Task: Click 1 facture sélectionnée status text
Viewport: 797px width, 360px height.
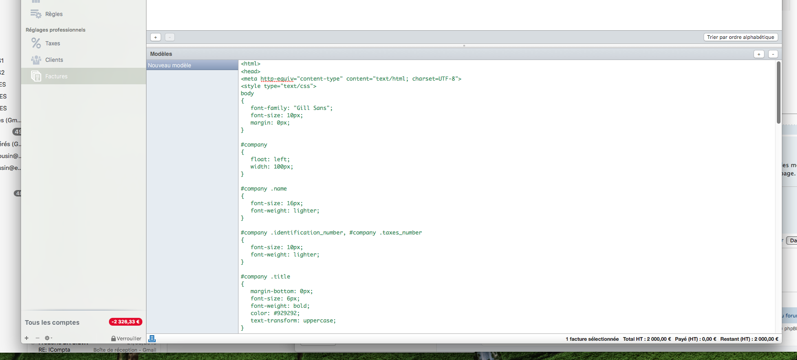Action: [592, 339]
